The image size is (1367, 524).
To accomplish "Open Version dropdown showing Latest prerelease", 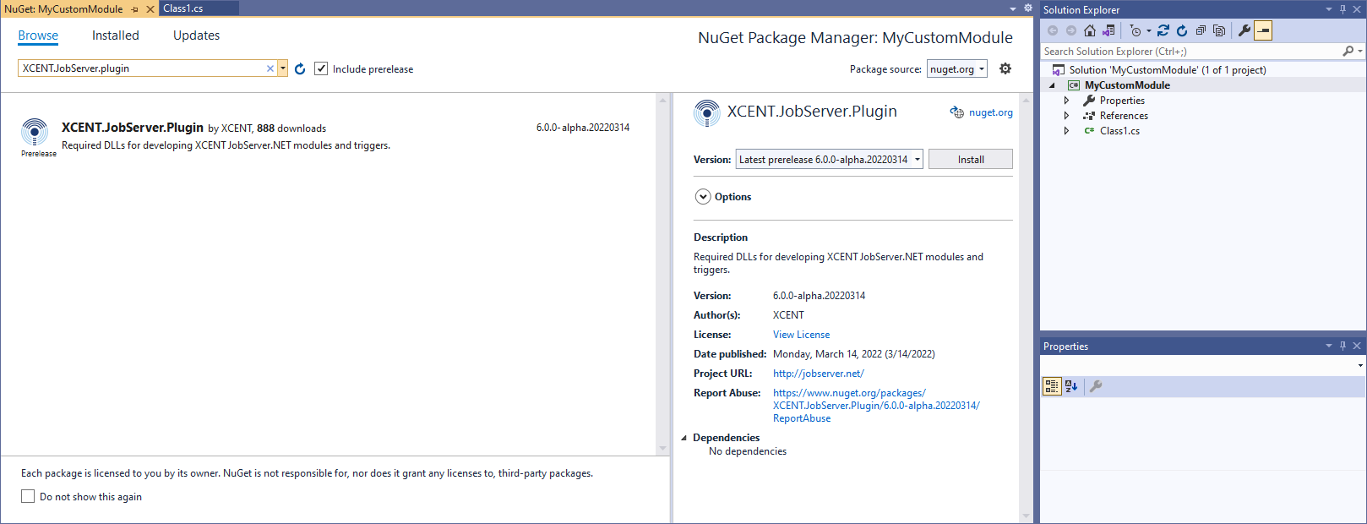I will [830, 159].
